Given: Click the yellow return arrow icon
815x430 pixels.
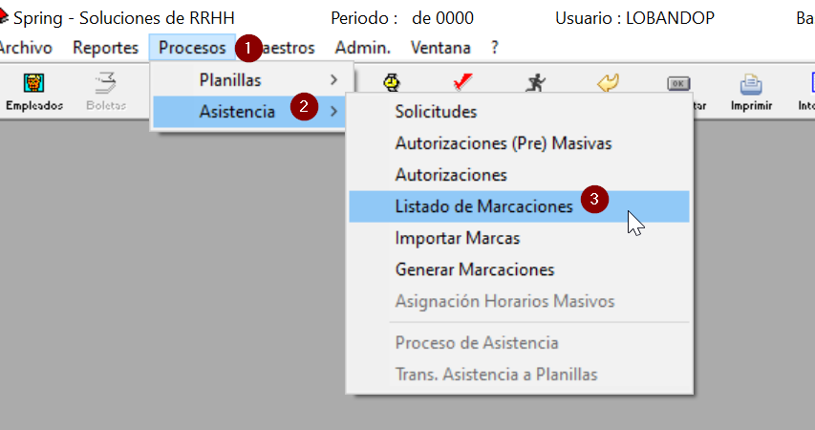Looking at the screenshot, I should (x=608, y=83).
